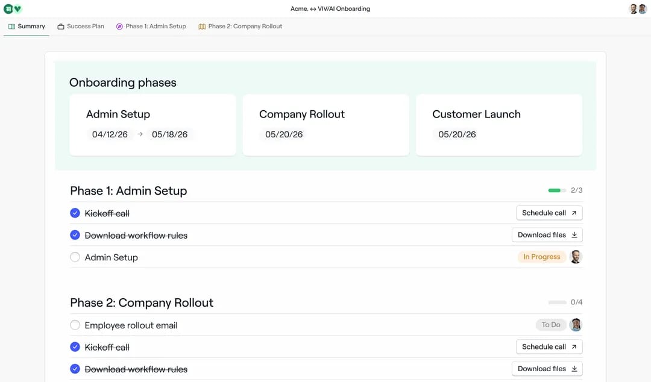
Task: Mark Employee rollout email as complete
Action: point(75,325)
